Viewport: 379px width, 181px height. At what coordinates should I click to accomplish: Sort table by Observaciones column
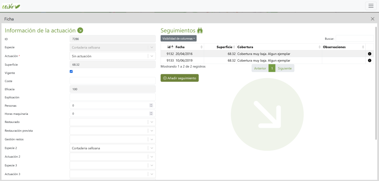pos(344,47)
